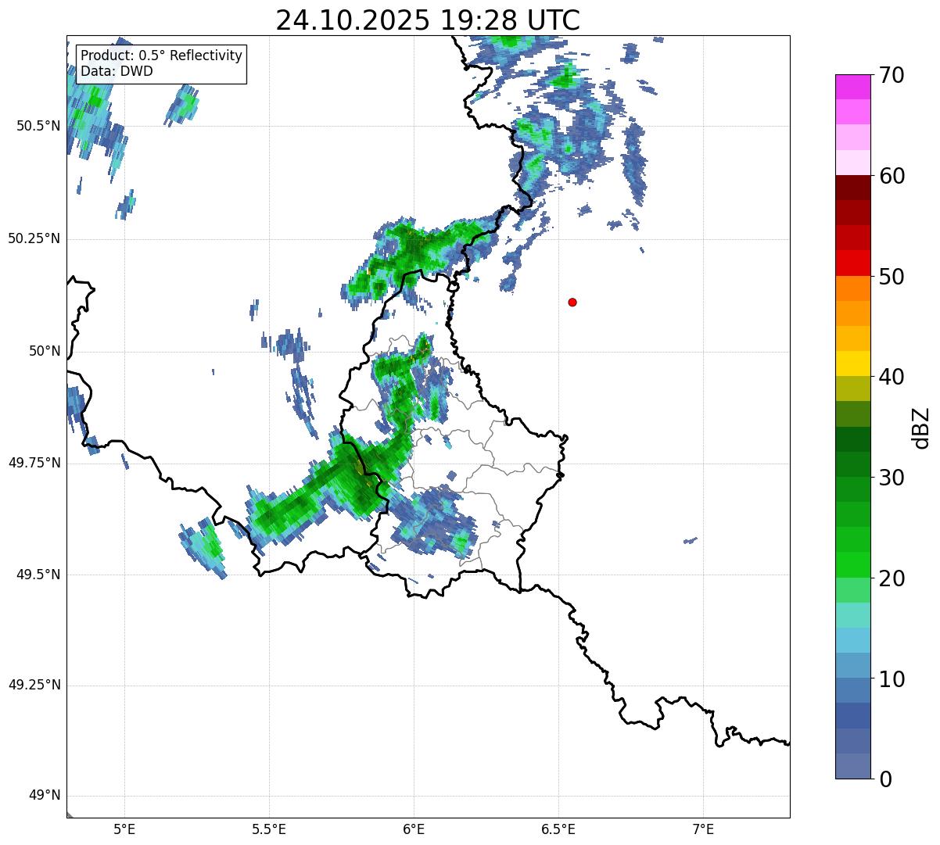Viewport: 940px width, 845px height.
Task: Click the 50.25°N latitude label
Action: (34, 238)
